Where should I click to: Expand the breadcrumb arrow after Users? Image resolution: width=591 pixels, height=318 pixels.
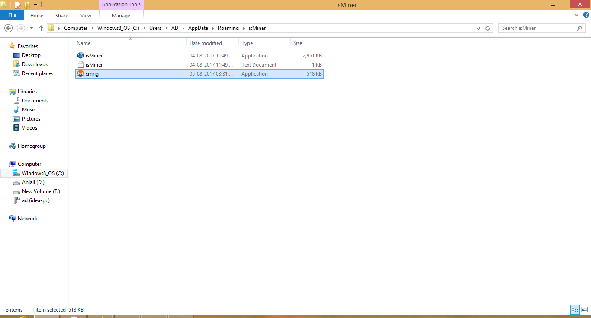click(167, 28)
